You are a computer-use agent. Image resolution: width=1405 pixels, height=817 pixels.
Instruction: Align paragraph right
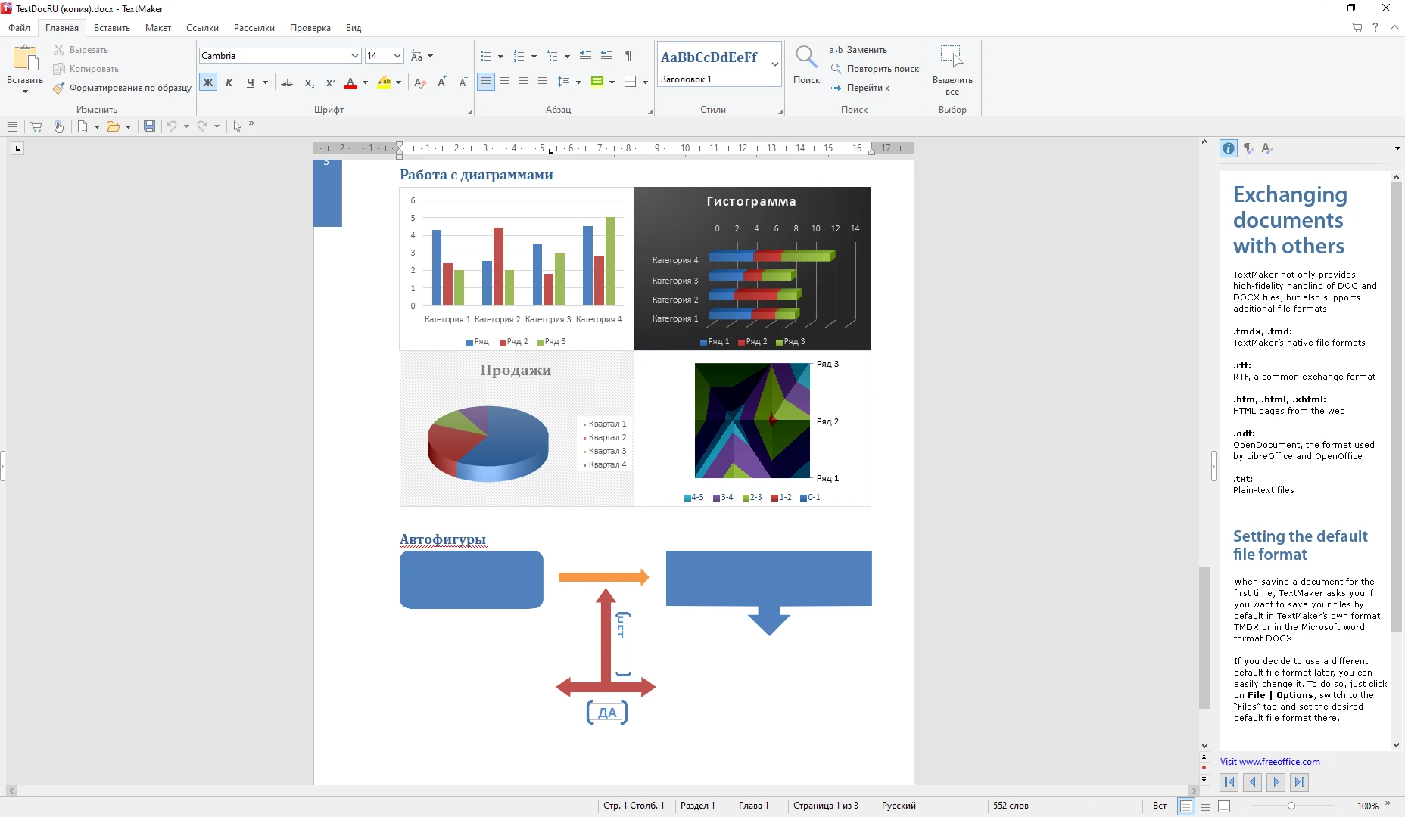pyautogui.click(x=524, y=82)
